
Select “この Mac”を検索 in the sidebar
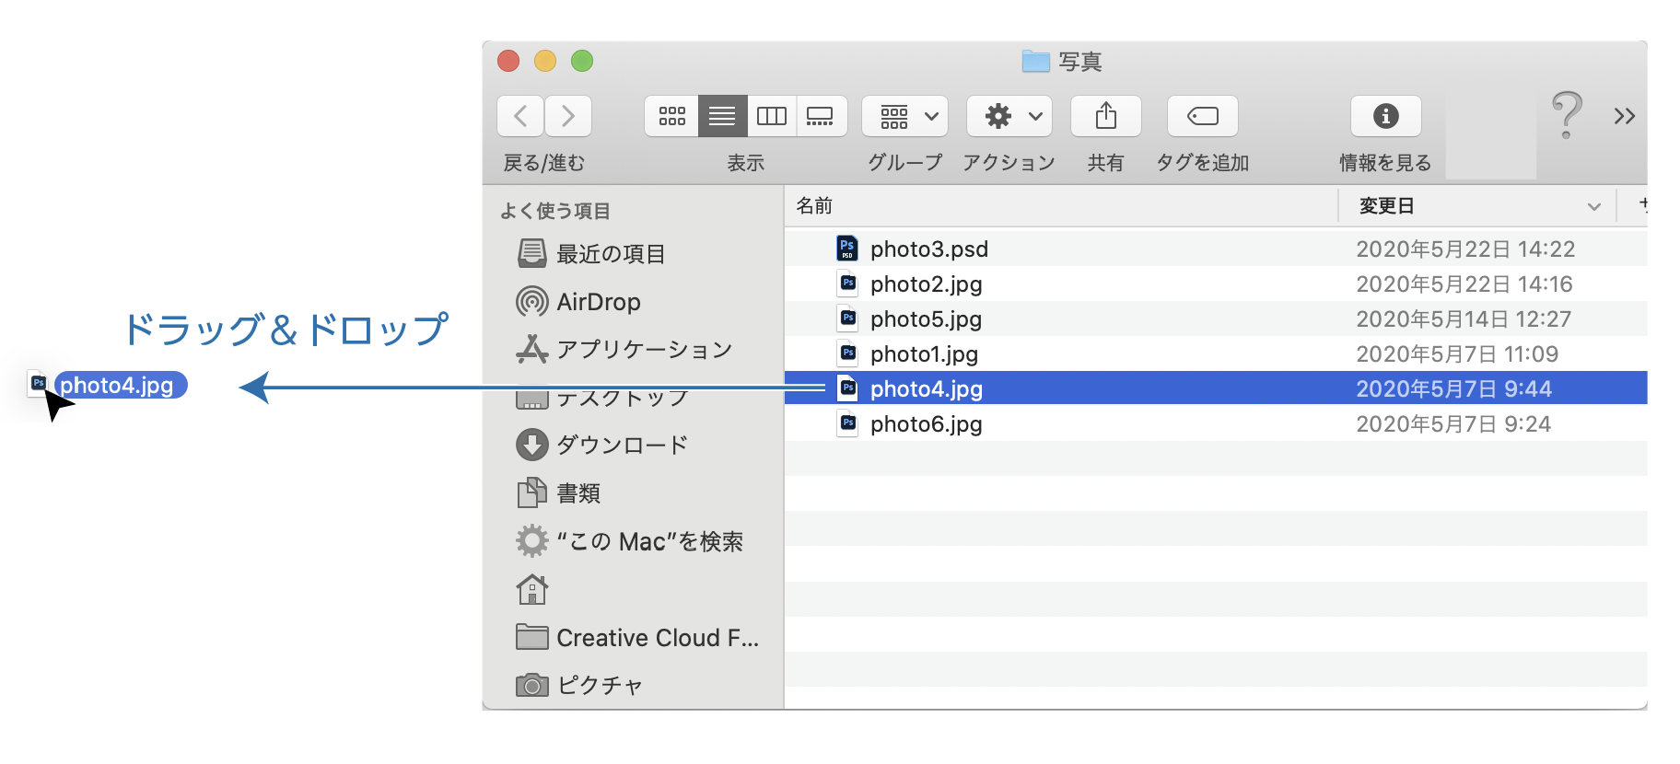[630, 541]
